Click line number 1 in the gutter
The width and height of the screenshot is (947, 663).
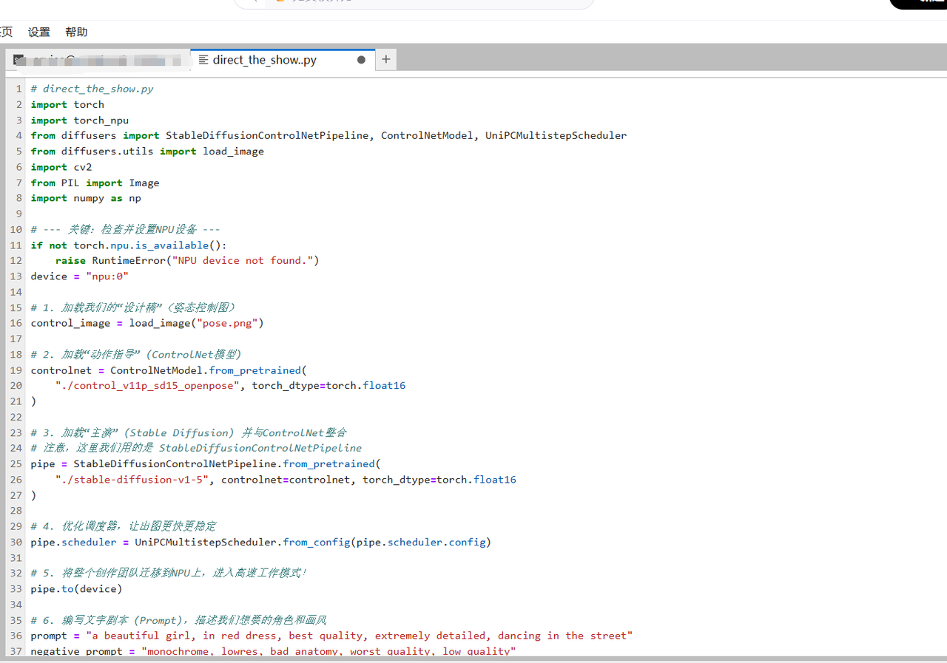coord(19,89)
